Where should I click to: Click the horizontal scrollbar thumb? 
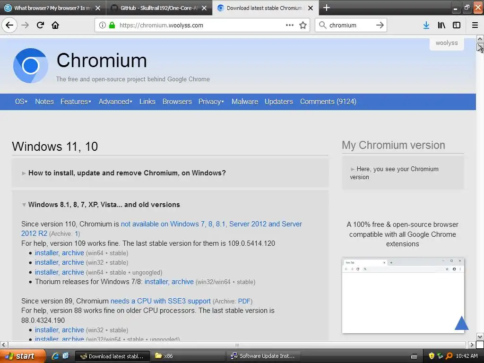click(237, 345)
